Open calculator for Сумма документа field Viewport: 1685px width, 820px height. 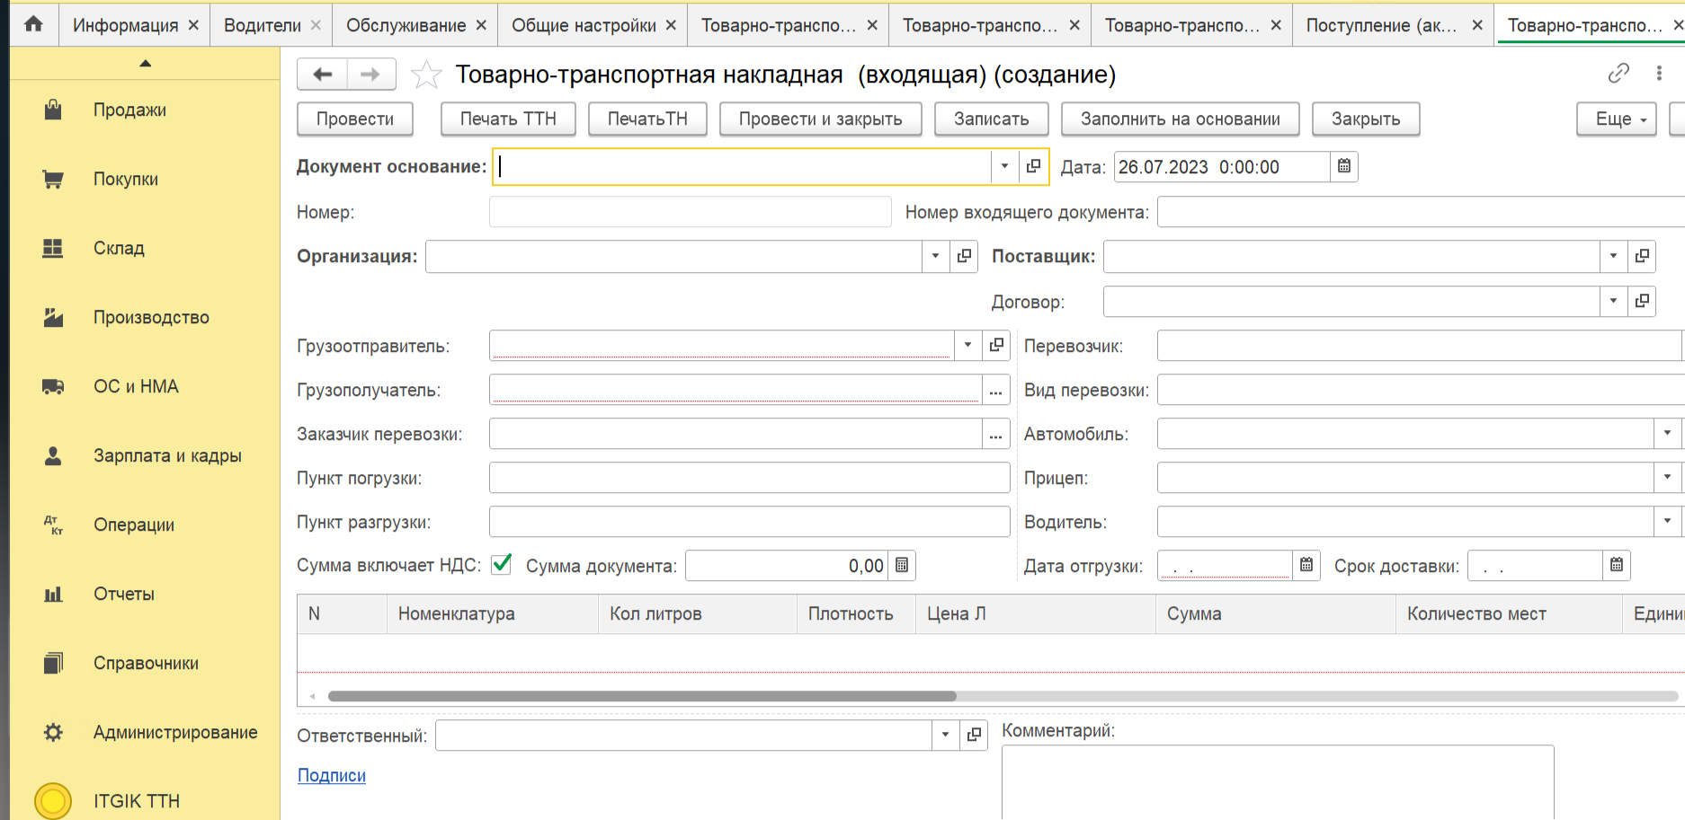click(x=902, y=566)
